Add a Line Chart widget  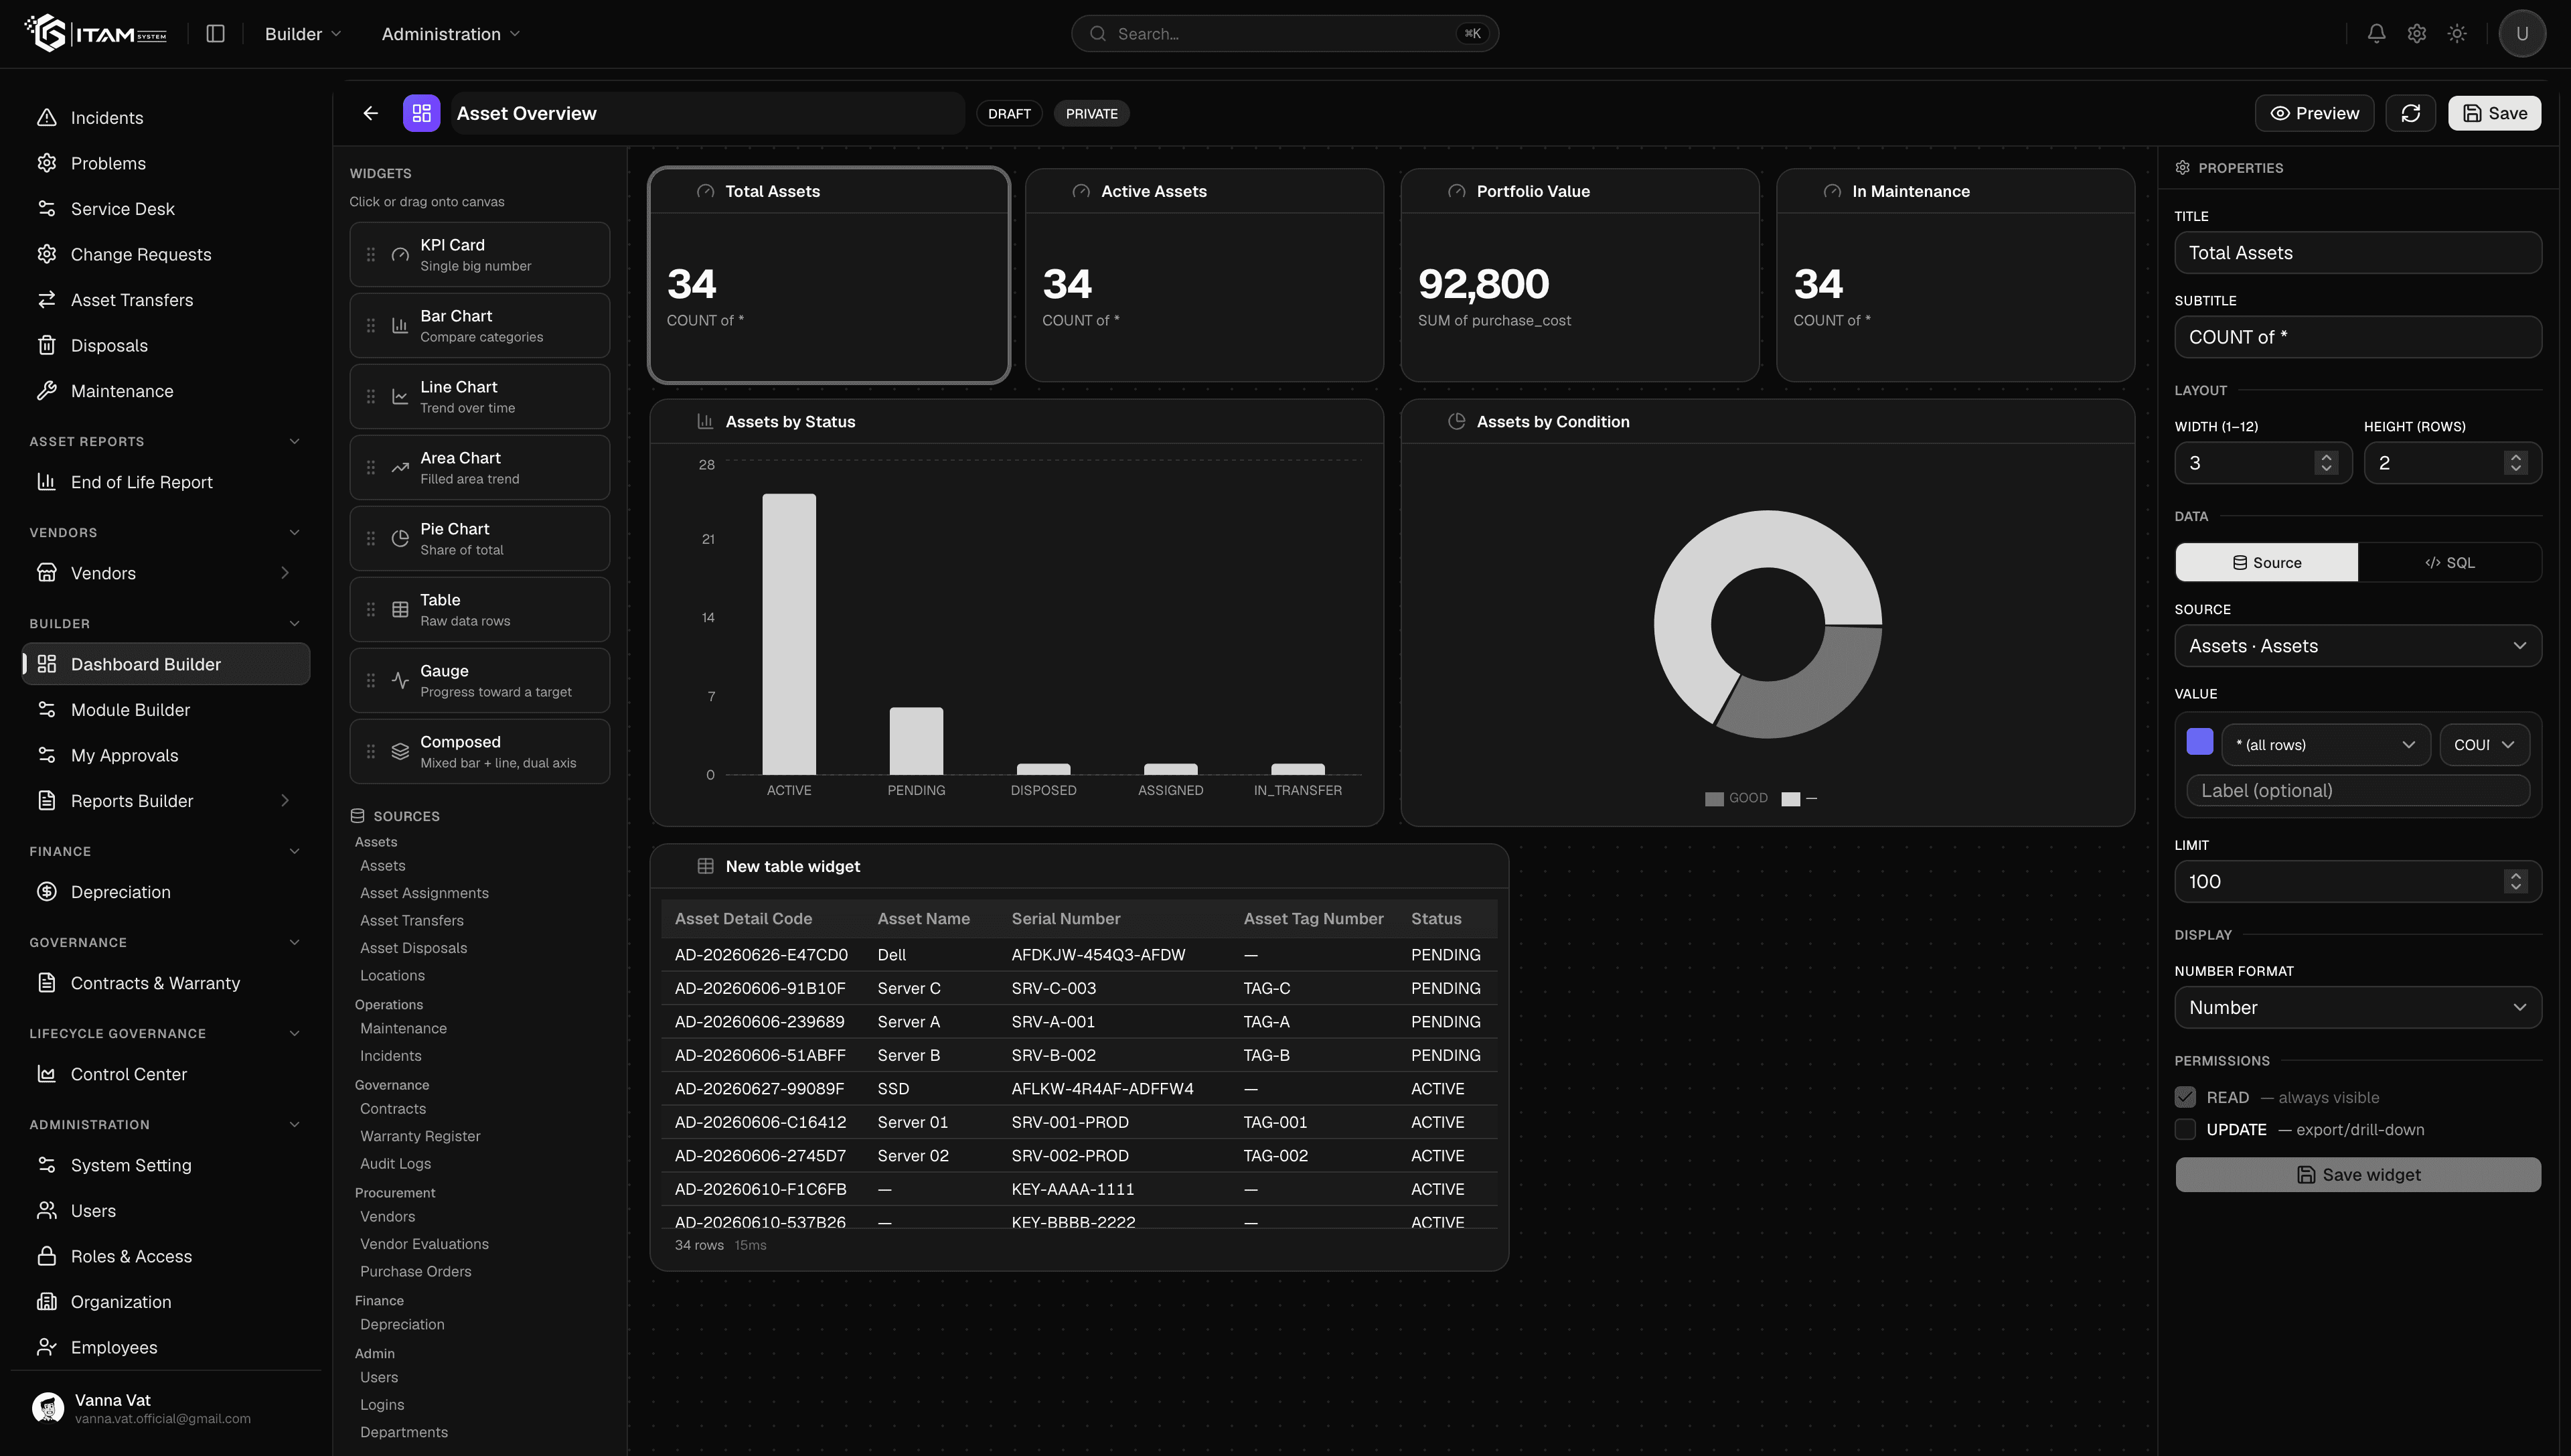[480, 397]
